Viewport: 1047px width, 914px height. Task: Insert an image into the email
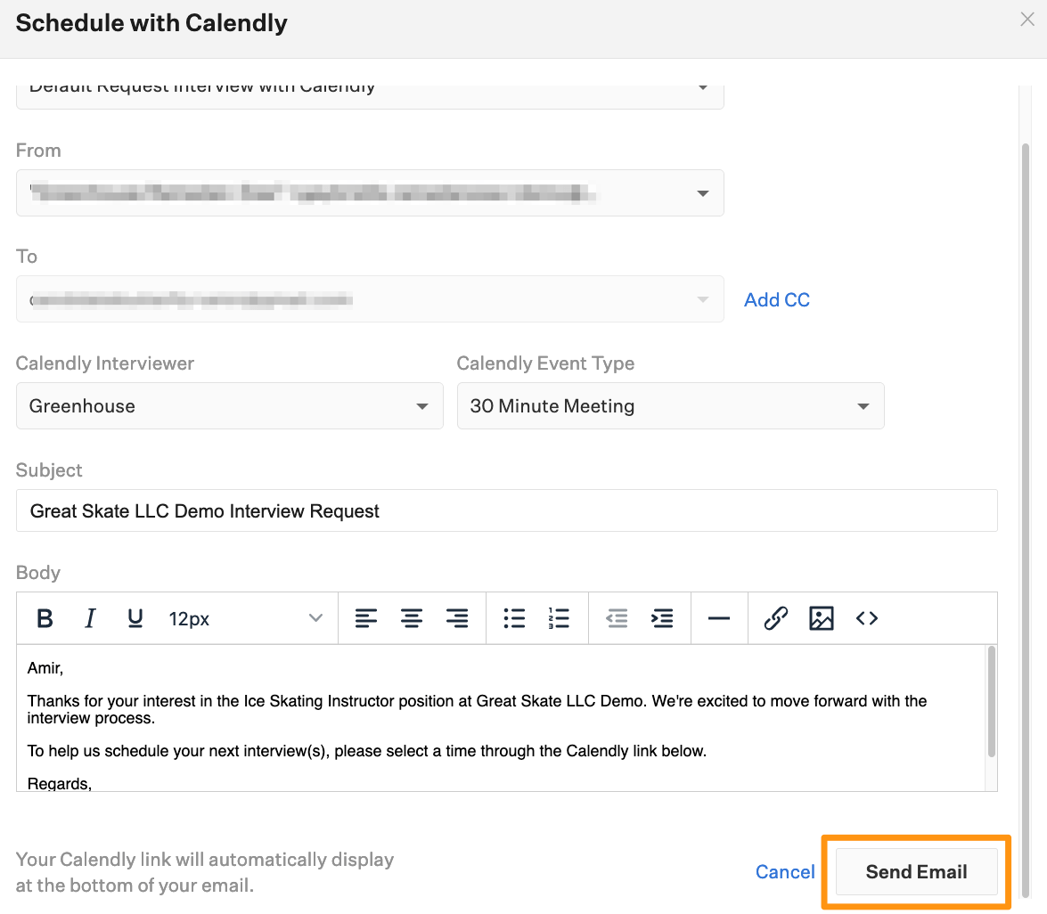tap(822, 618)
